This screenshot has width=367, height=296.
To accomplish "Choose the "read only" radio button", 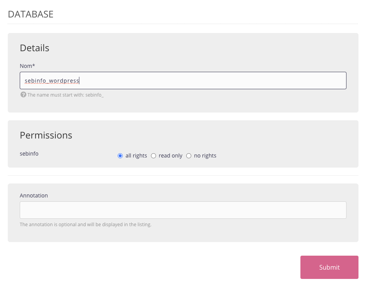I will 153,156.
